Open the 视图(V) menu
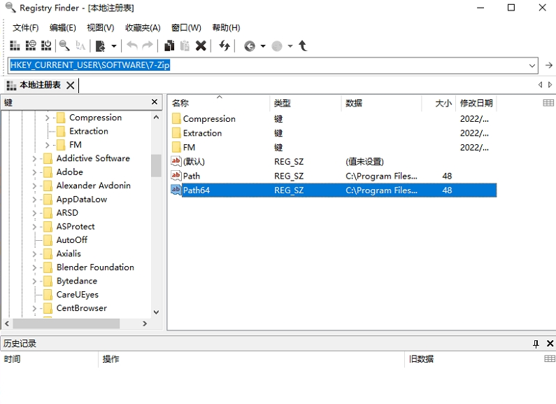 100,28
